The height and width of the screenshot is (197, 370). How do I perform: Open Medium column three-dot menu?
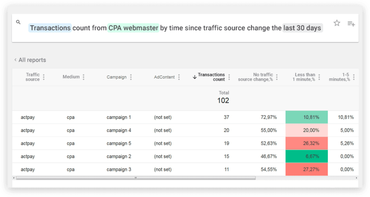pos(84,77)
